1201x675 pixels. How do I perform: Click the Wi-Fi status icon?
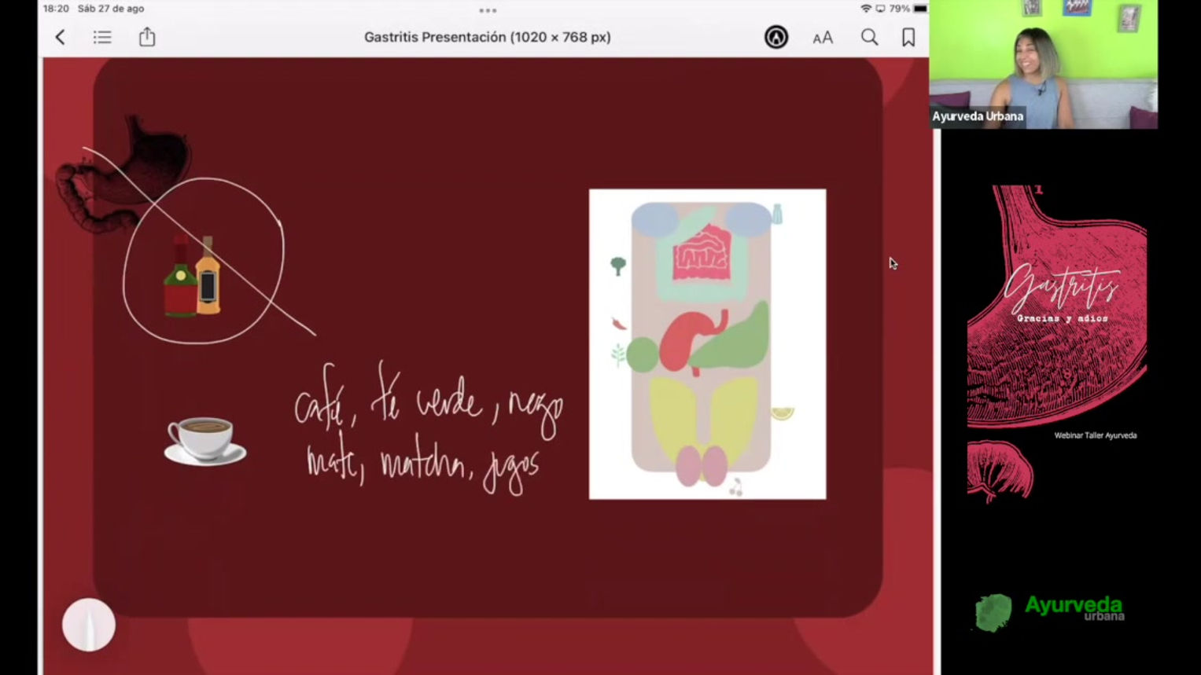point(866,9)
